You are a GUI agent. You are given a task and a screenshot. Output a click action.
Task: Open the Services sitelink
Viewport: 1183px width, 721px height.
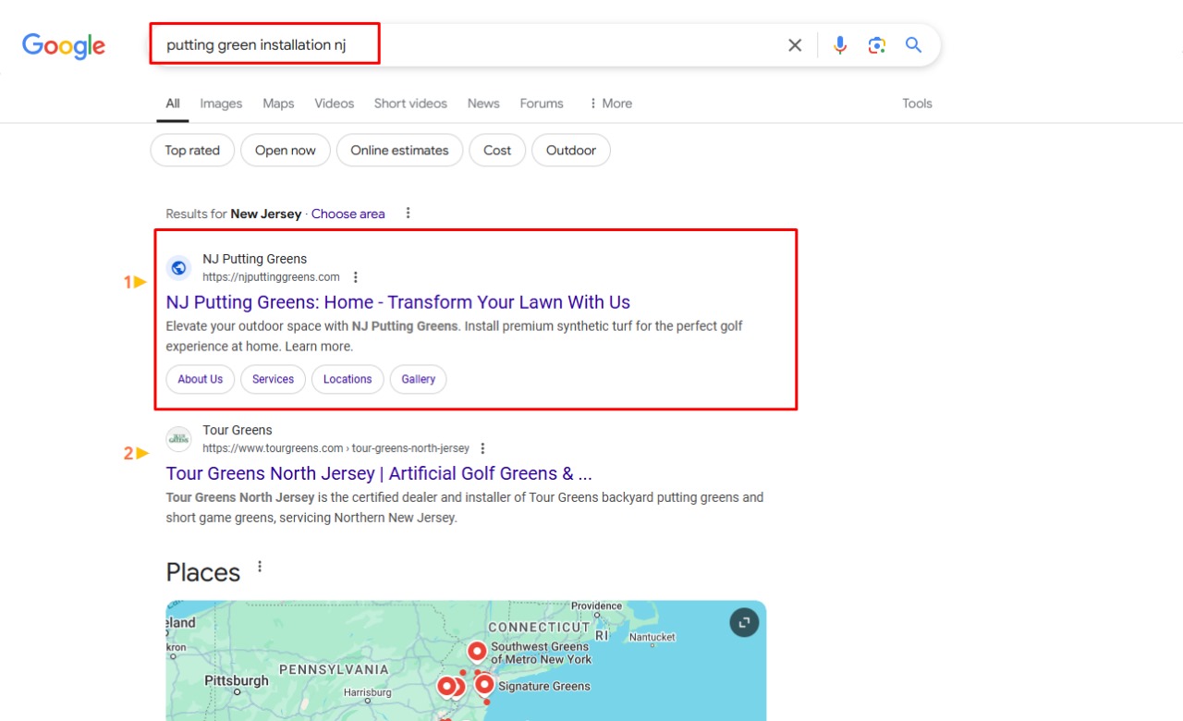(273, 379)
